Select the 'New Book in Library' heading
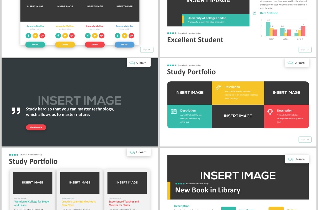The height and width of the screenshot is (210, 318). tap(208, 190)
